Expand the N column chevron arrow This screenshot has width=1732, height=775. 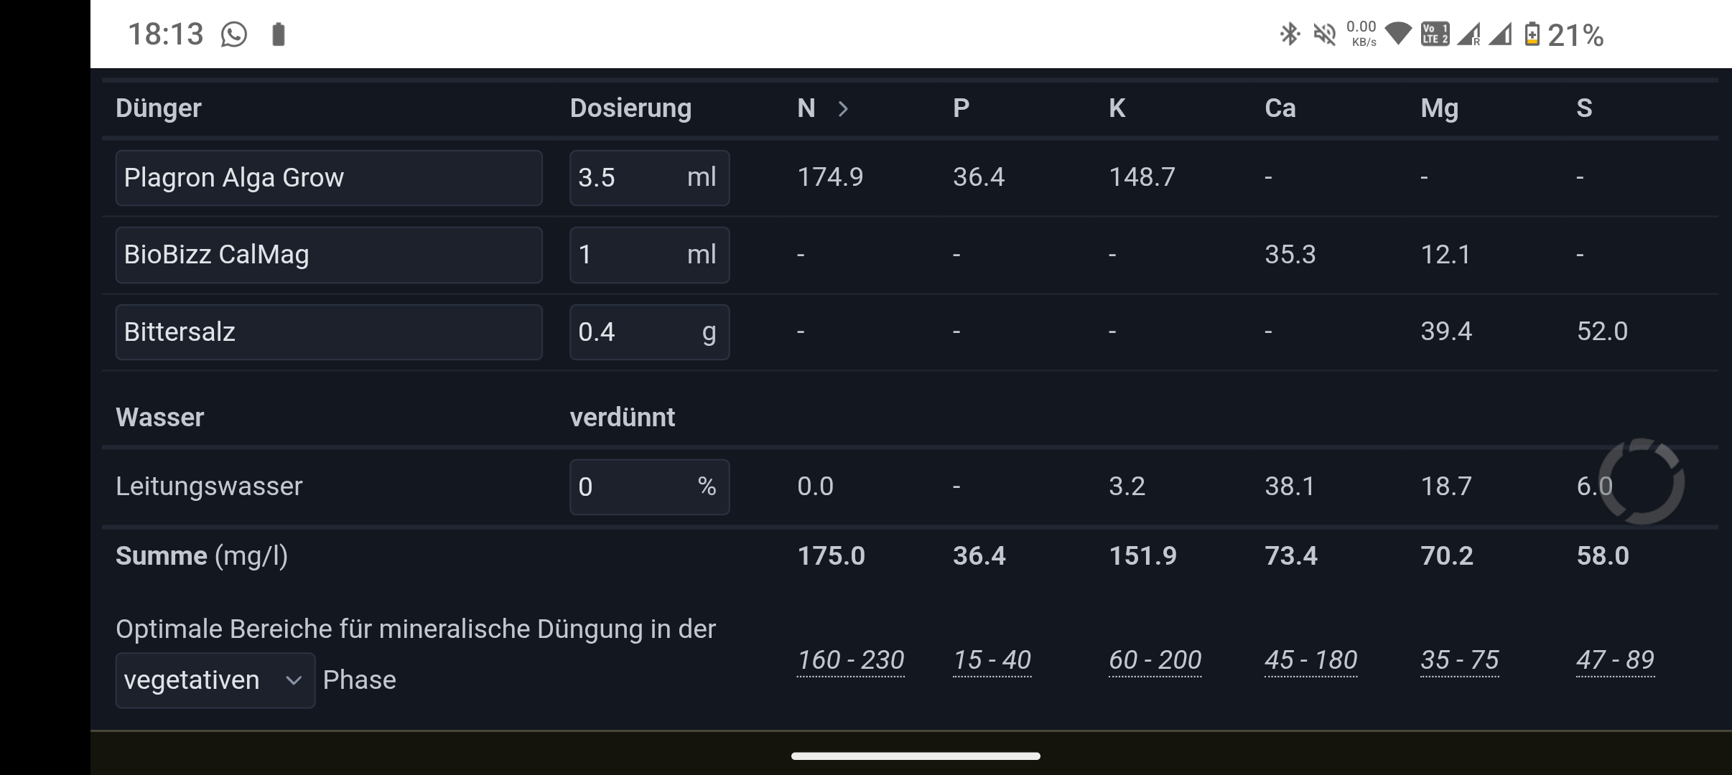point(843,108)
